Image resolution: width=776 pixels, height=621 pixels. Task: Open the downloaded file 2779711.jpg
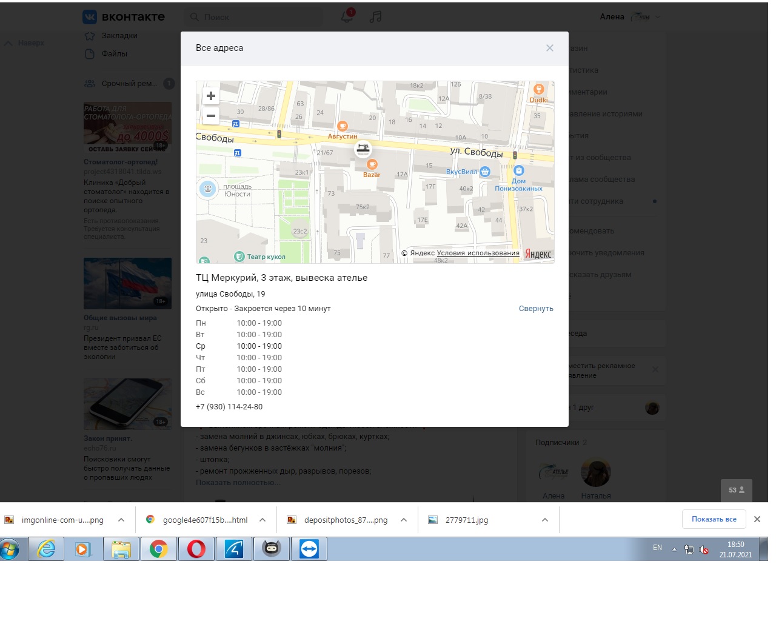[467, 520]
